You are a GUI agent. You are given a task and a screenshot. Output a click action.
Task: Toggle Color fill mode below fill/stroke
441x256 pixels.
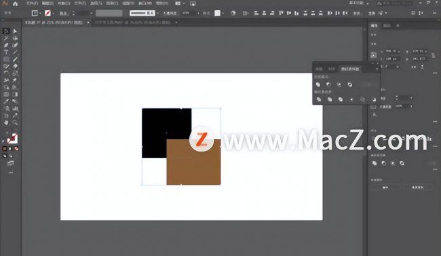coord(5,148)
